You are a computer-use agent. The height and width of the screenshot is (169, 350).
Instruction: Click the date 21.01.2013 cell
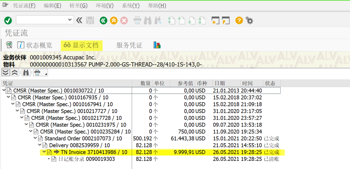pyautogui.click(x=226, y=91)
